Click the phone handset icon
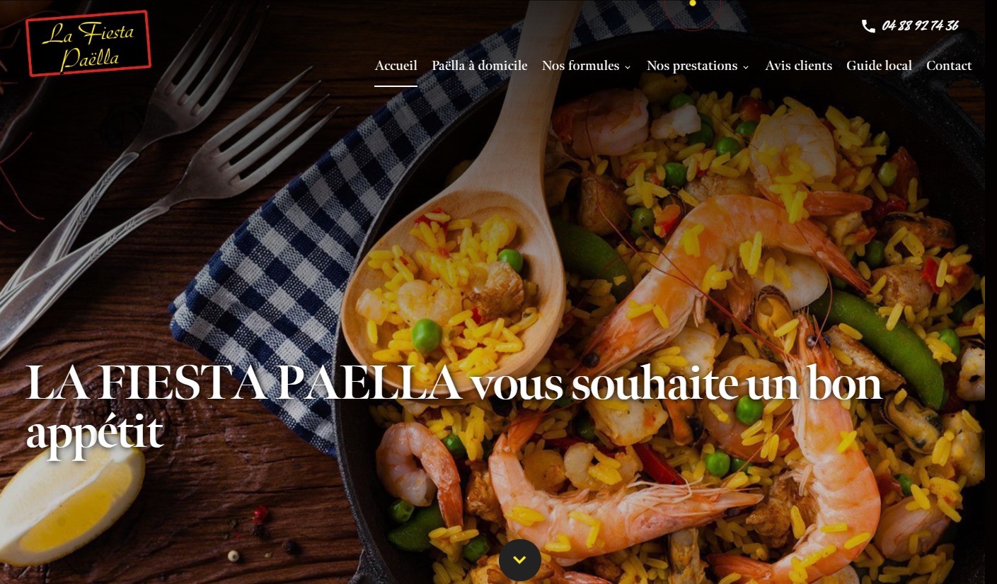 [868, 26]
